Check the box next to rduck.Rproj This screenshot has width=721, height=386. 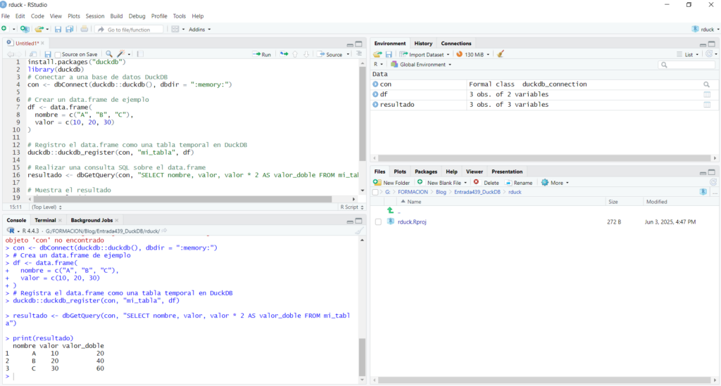coord(378,221)
